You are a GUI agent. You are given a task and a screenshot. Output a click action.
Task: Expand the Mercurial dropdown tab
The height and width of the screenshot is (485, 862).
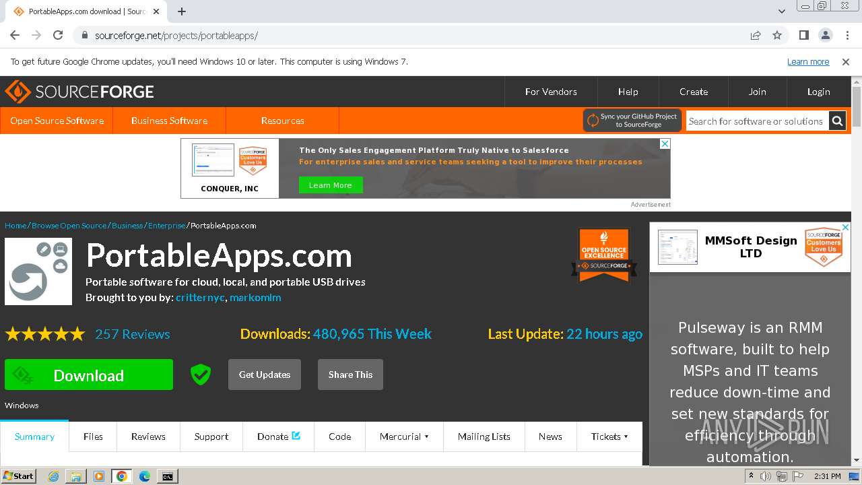pyautogui.click(x=404, y=437)
